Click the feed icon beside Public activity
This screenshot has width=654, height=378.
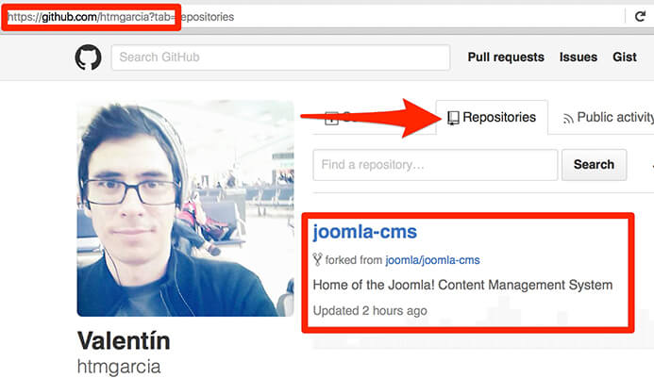tap(568, 119)
